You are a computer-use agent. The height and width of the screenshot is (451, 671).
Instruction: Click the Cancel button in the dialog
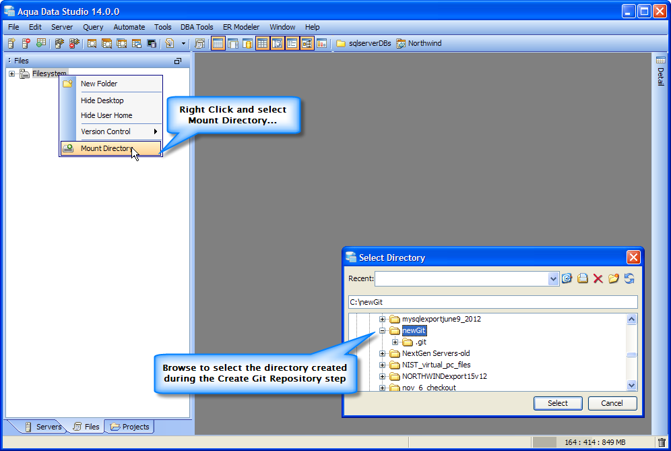pyautogui.click(x=612, y=403)
